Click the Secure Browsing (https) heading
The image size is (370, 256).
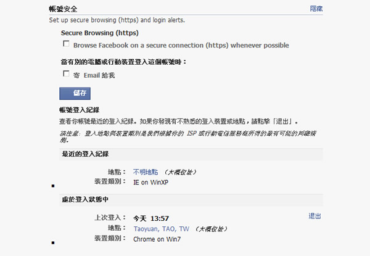point(99,33)
